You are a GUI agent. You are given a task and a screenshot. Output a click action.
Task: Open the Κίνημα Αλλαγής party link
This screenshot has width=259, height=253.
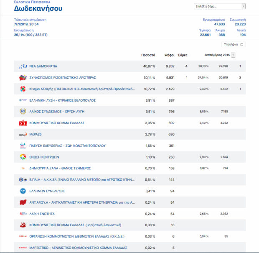(82, 89)
